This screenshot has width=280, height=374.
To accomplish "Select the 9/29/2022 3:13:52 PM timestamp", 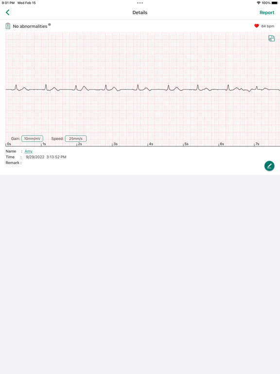I will click(46, 157).
